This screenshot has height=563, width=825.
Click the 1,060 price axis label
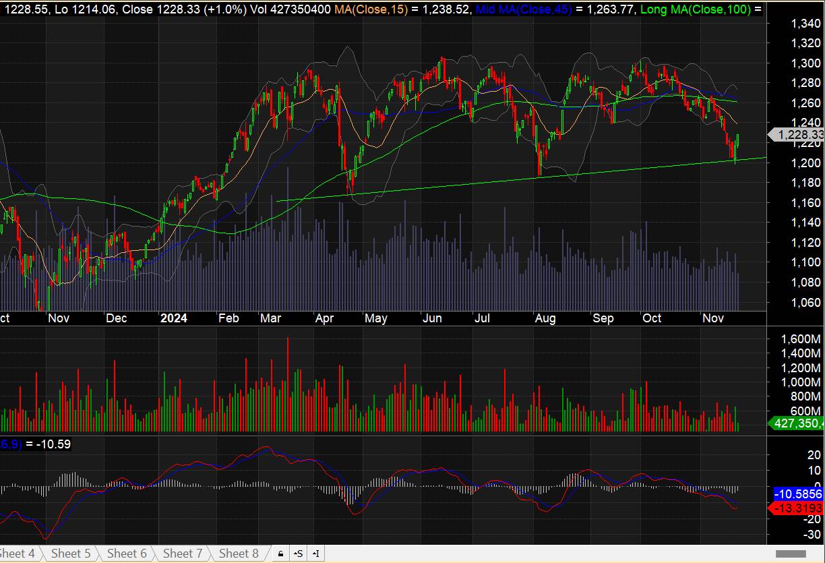(804, 302)
